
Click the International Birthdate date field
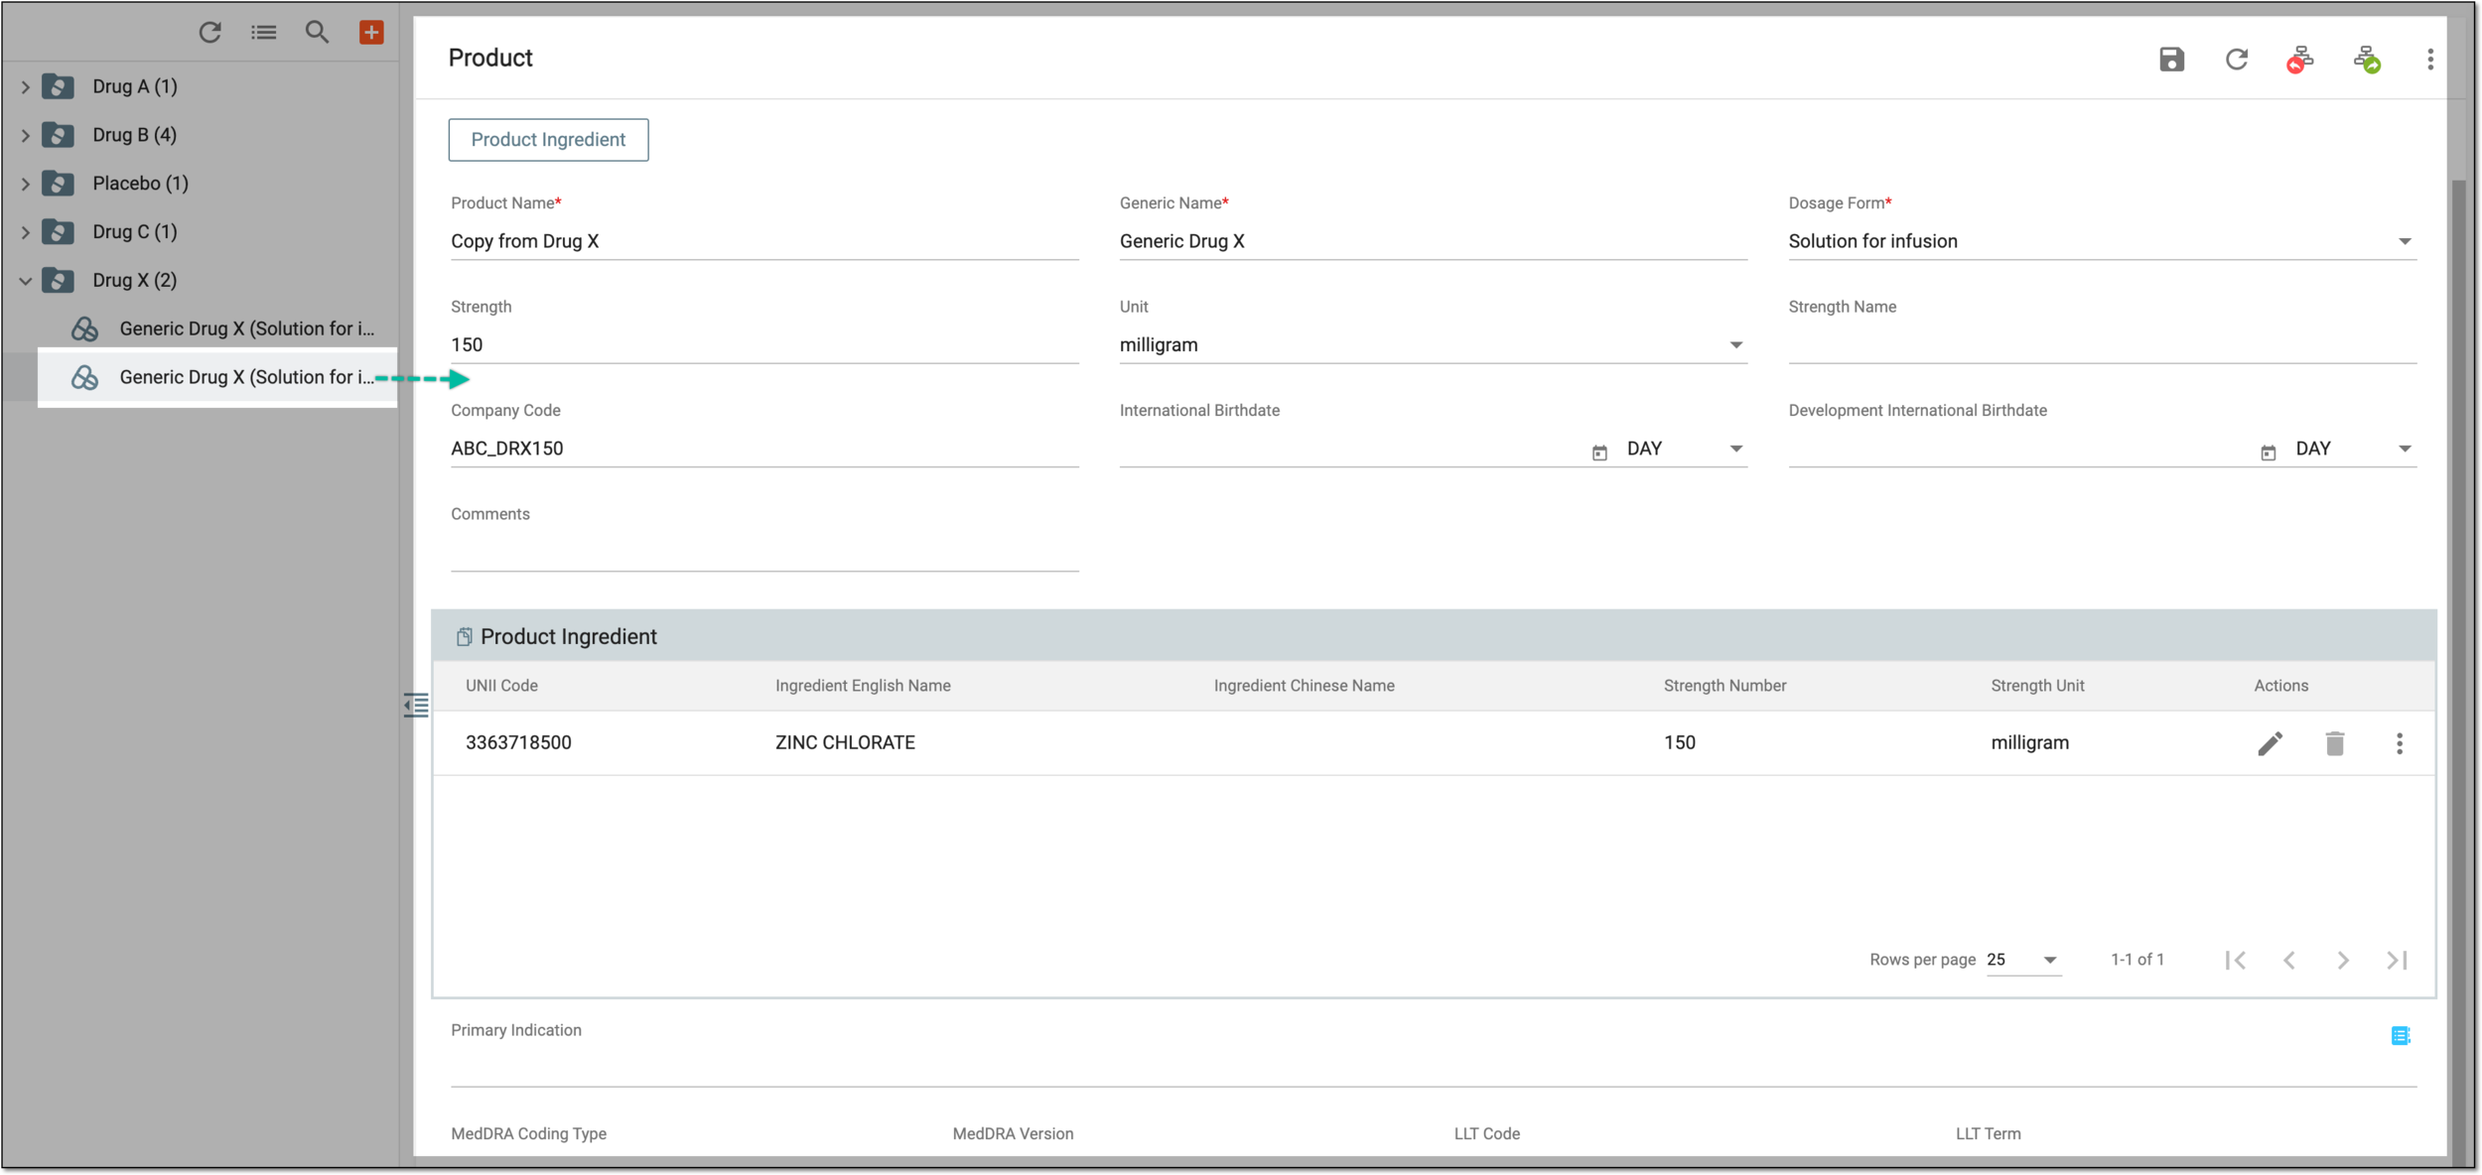point(1352,449)
